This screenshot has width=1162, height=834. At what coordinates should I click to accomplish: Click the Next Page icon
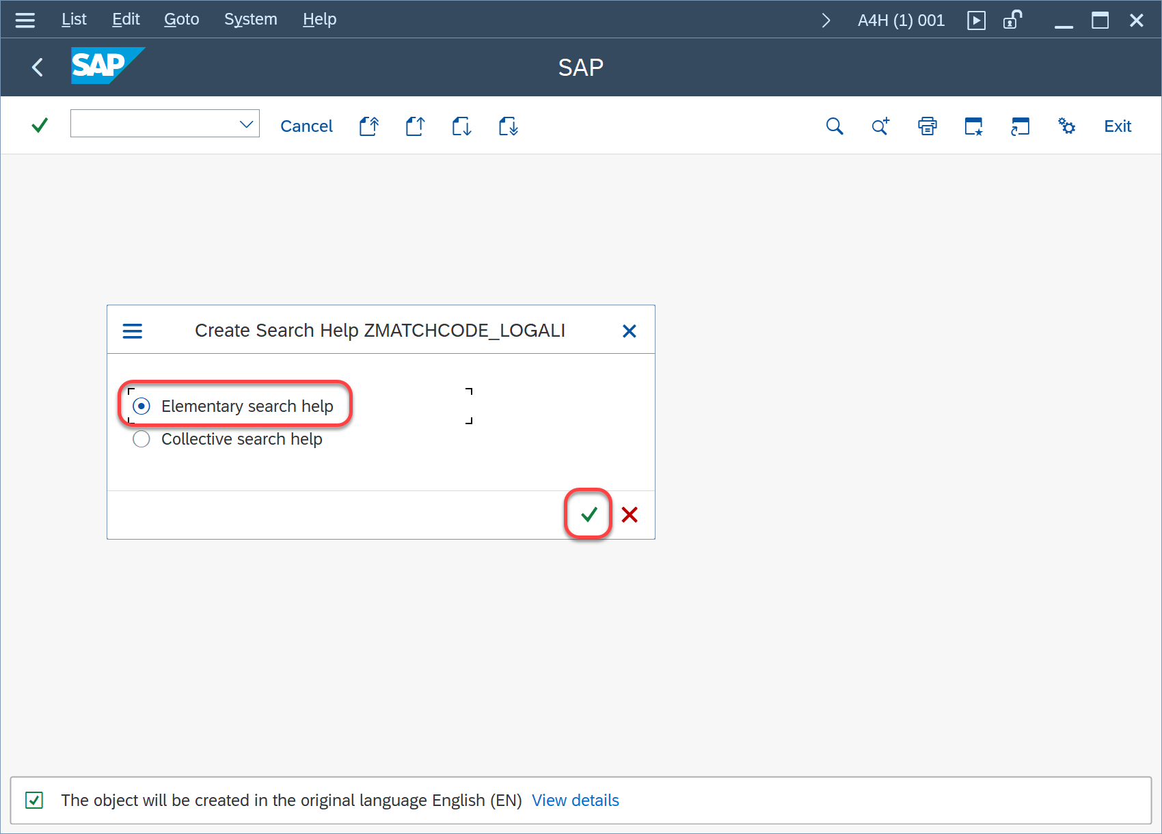[x=461, y=126]
